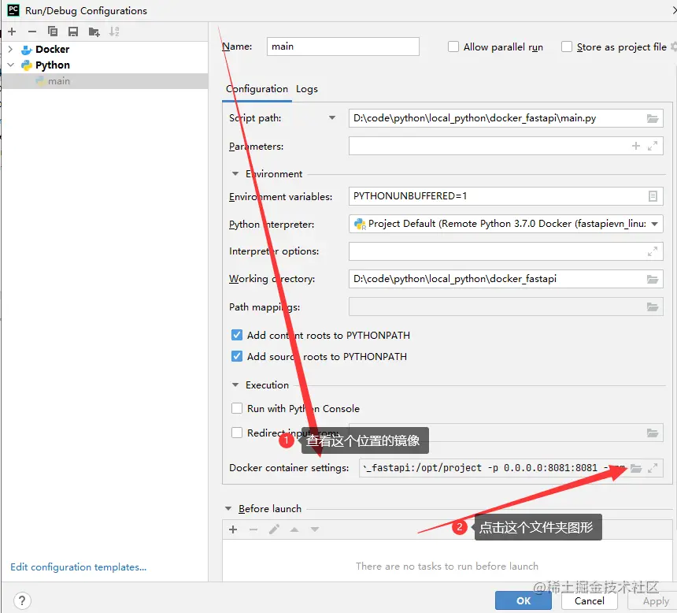Screen dimensions: 677x613
Task: Sort configurations alphabetically
Action: [114, 32]
